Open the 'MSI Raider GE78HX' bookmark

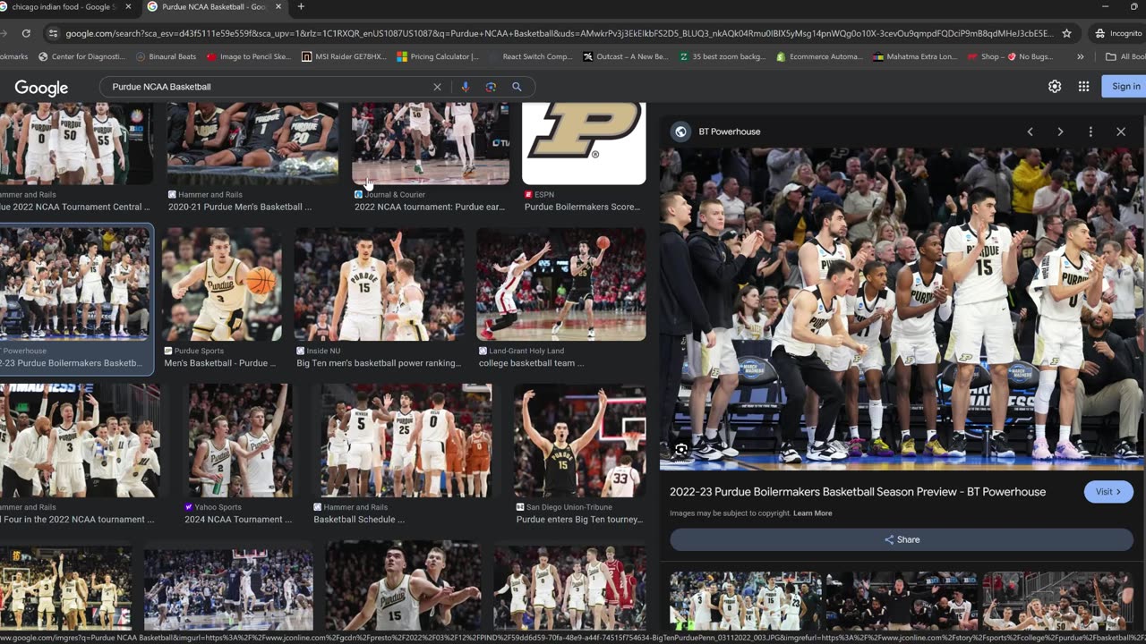[x=344, y=56]
